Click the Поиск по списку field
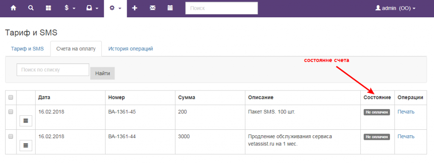Image resolution: width=434 pixels, height=164 pixels. pos(53,70)
